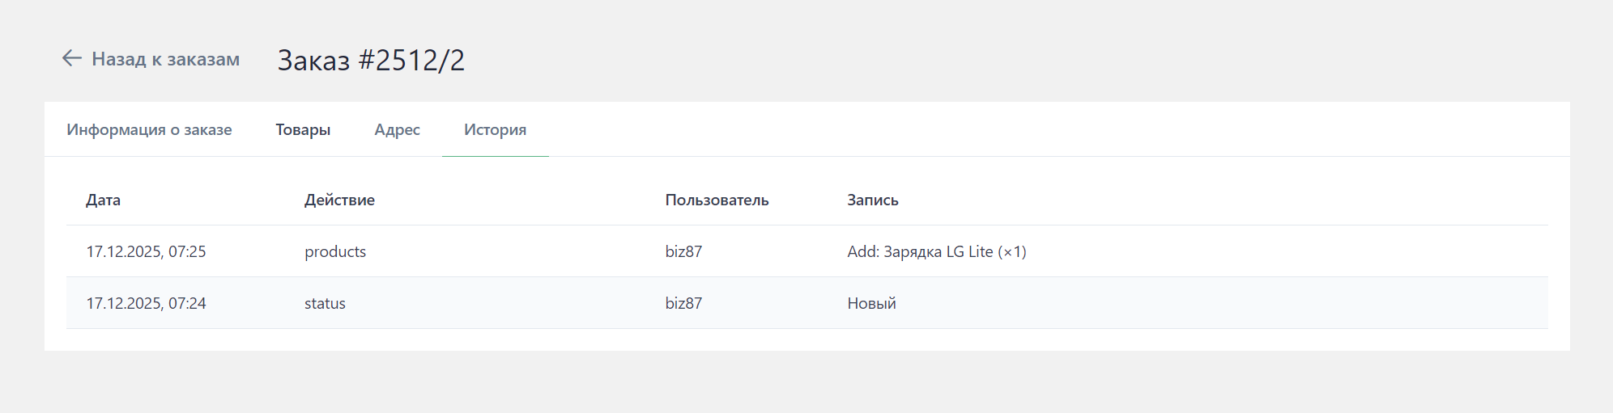The width and height of the screenshot is (1613, 413).
Task: Click the 'Заказ #2512/2' page heading
Action: coord(371,60)
